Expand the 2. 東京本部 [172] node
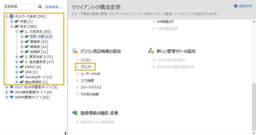This screenshot has width=256, height=135. [x=17, y=57]
